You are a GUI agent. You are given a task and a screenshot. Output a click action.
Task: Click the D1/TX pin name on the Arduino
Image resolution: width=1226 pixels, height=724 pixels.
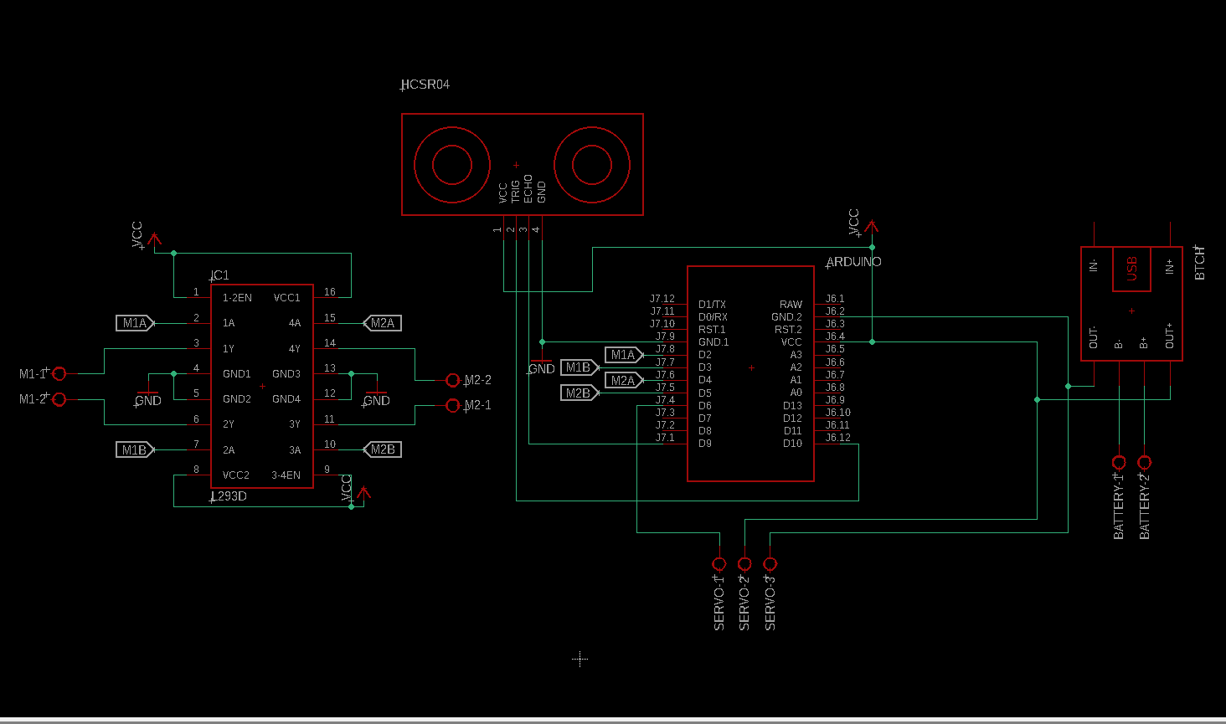click(713, 305)
